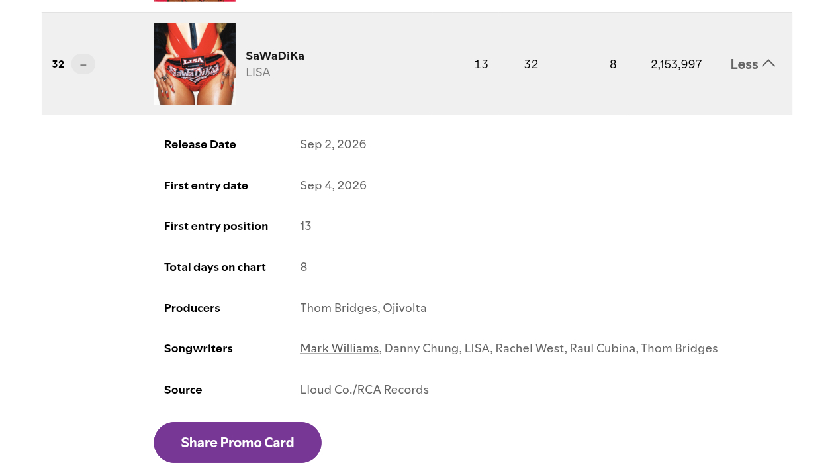Click the upward chevron next to Less
This screenshot has height=475, width=834.
(x=768, y=63)
